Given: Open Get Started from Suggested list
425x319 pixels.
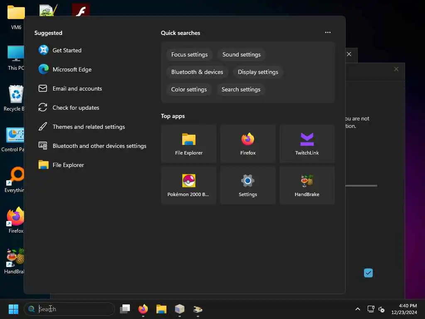Looking at the screenshot, I should pos(60,50).
